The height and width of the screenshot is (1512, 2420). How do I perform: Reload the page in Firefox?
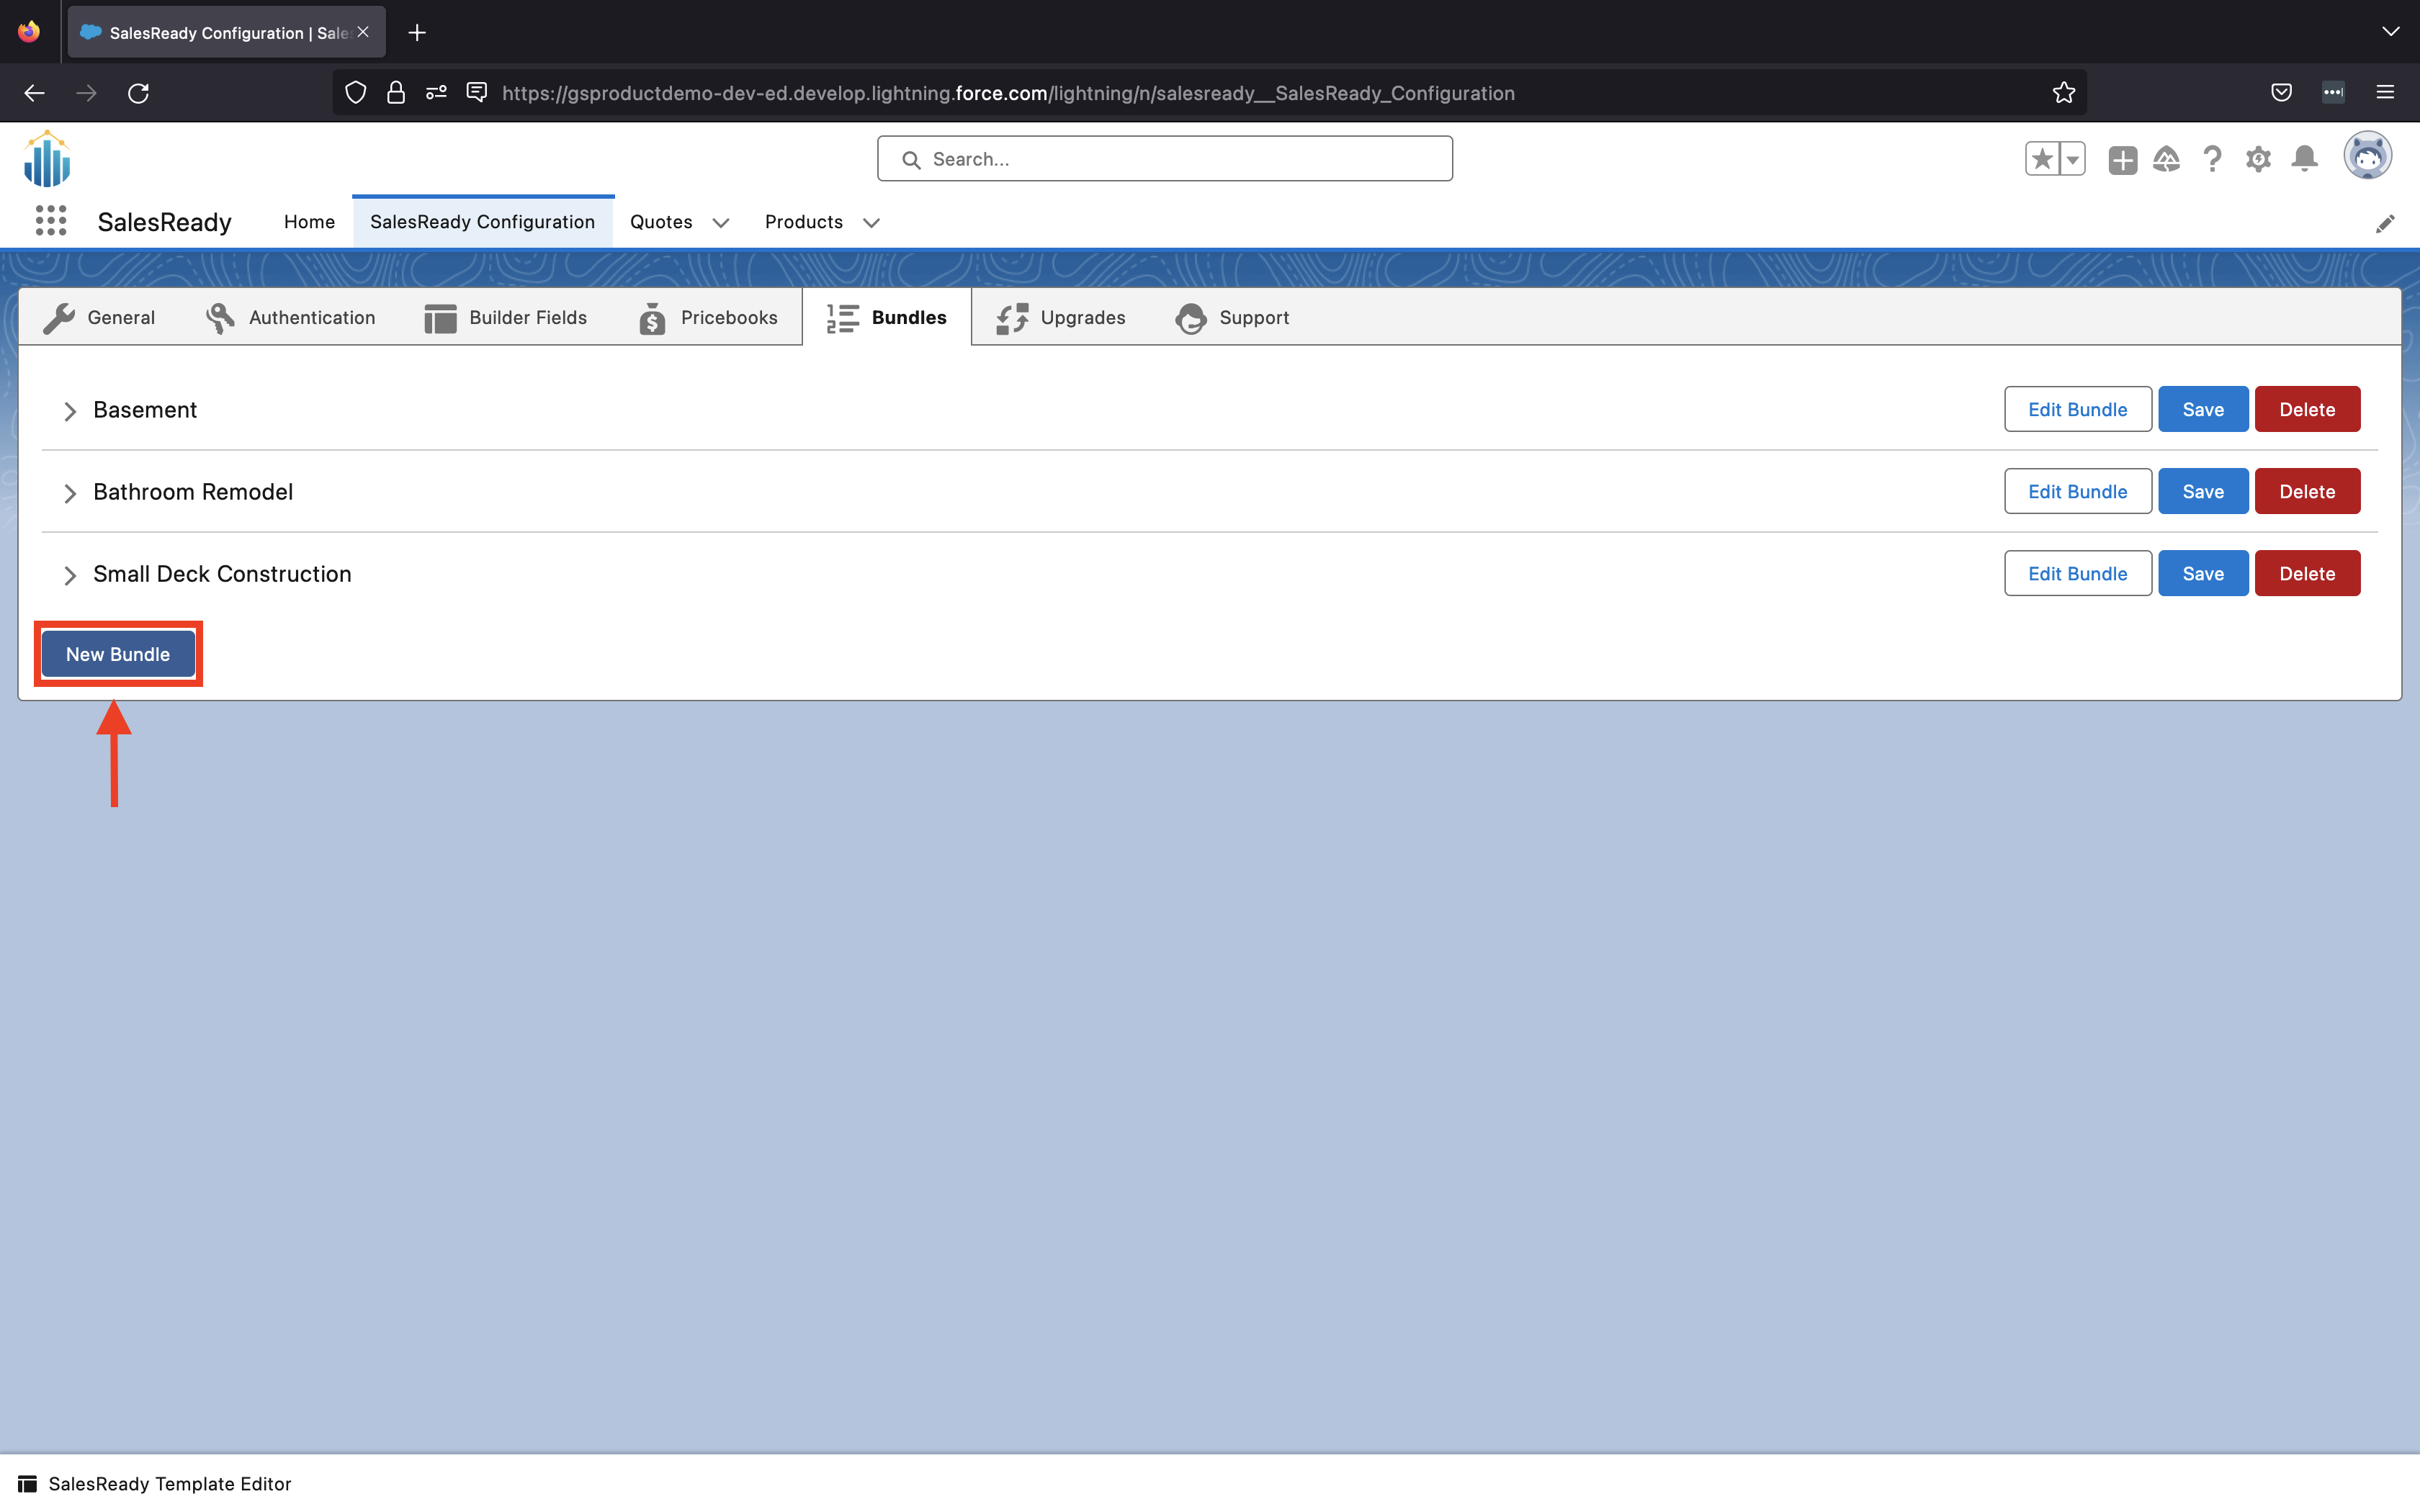(140, 92)
